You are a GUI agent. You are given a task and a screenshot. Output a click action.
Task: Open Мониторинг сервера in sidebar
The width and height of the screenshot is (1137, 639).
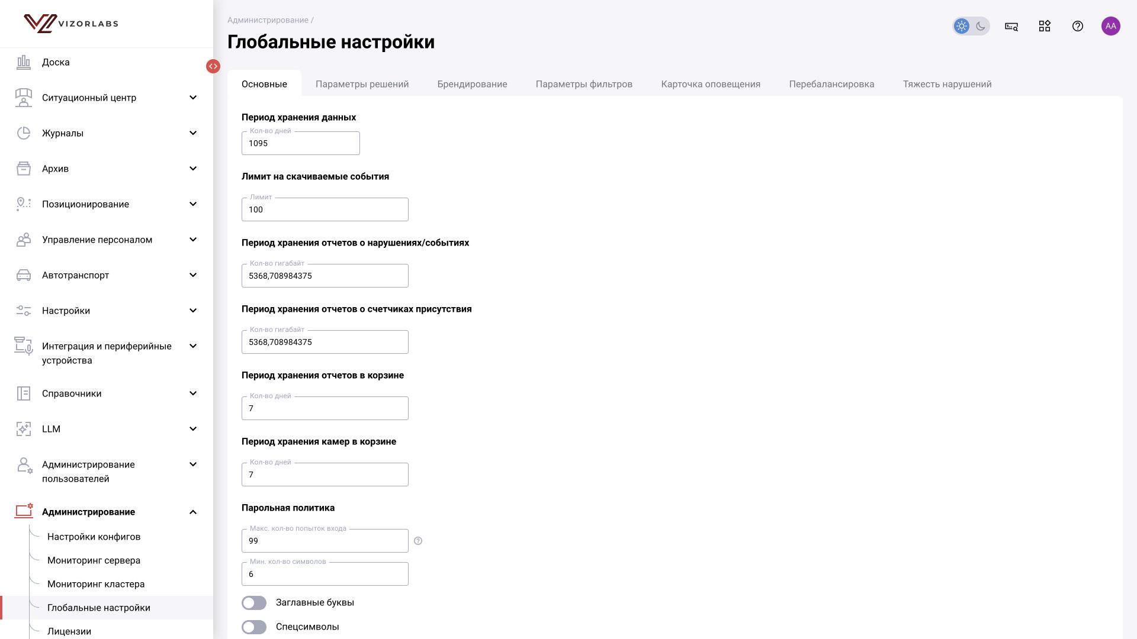[94, 560]
